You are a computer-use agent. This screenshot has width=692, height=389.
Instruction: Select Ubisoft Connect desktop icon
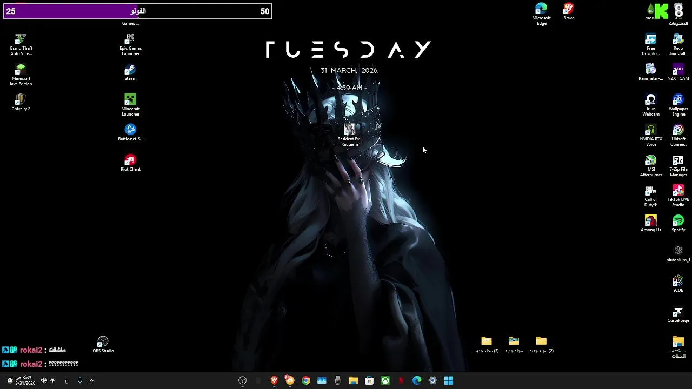678,135
